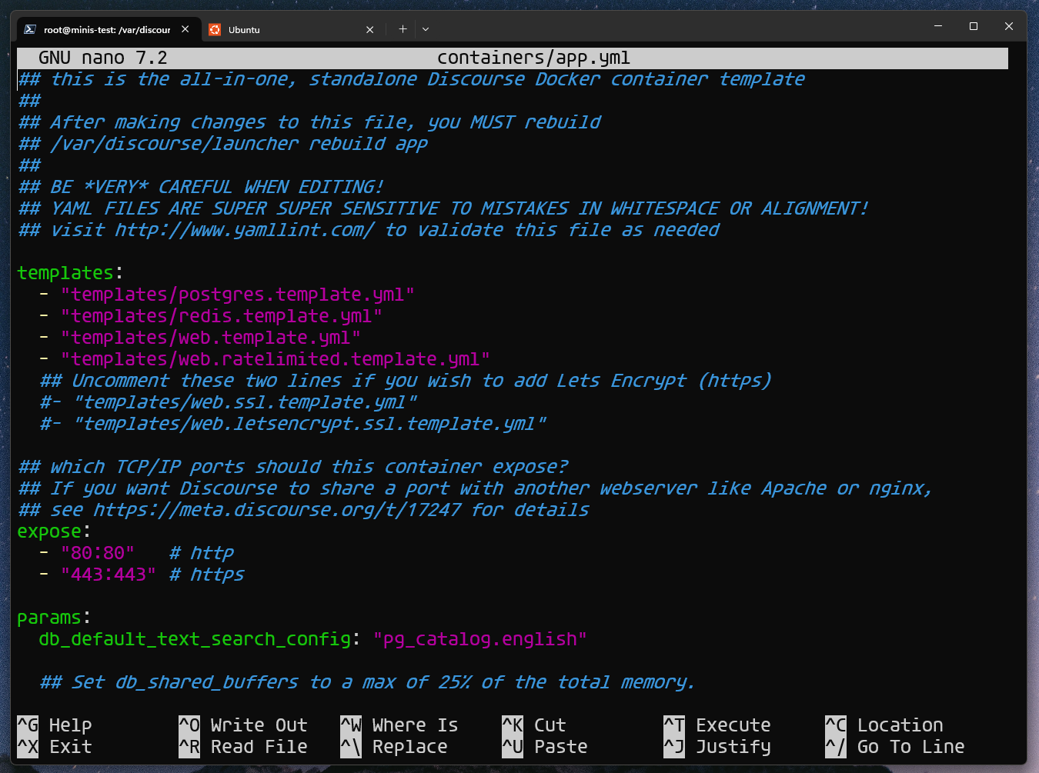Open a new tab with the plus button
Screen dimensions: 1039x773
coord(403,29)
